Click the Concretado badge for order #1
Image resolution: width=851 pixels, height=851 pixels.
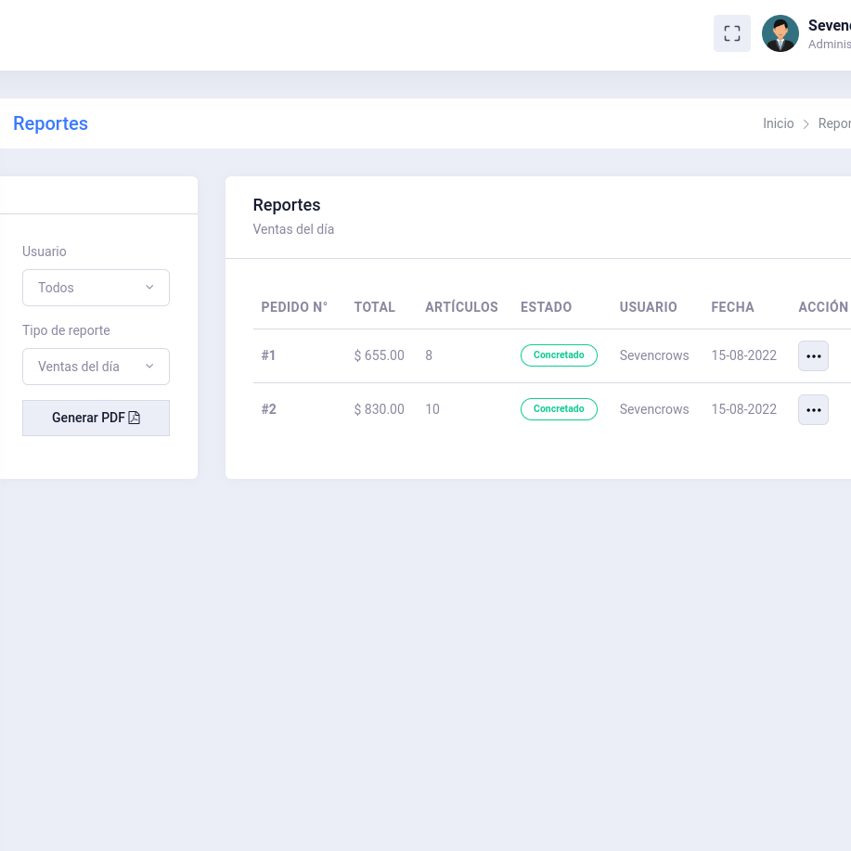point(559,355)
